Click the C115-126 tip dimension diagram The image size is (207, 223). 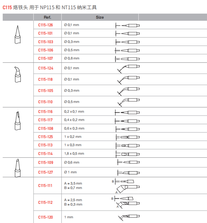click(127, 25)
